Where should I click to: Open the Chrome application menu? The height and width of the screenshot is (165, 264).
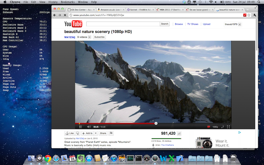(15, 2)
